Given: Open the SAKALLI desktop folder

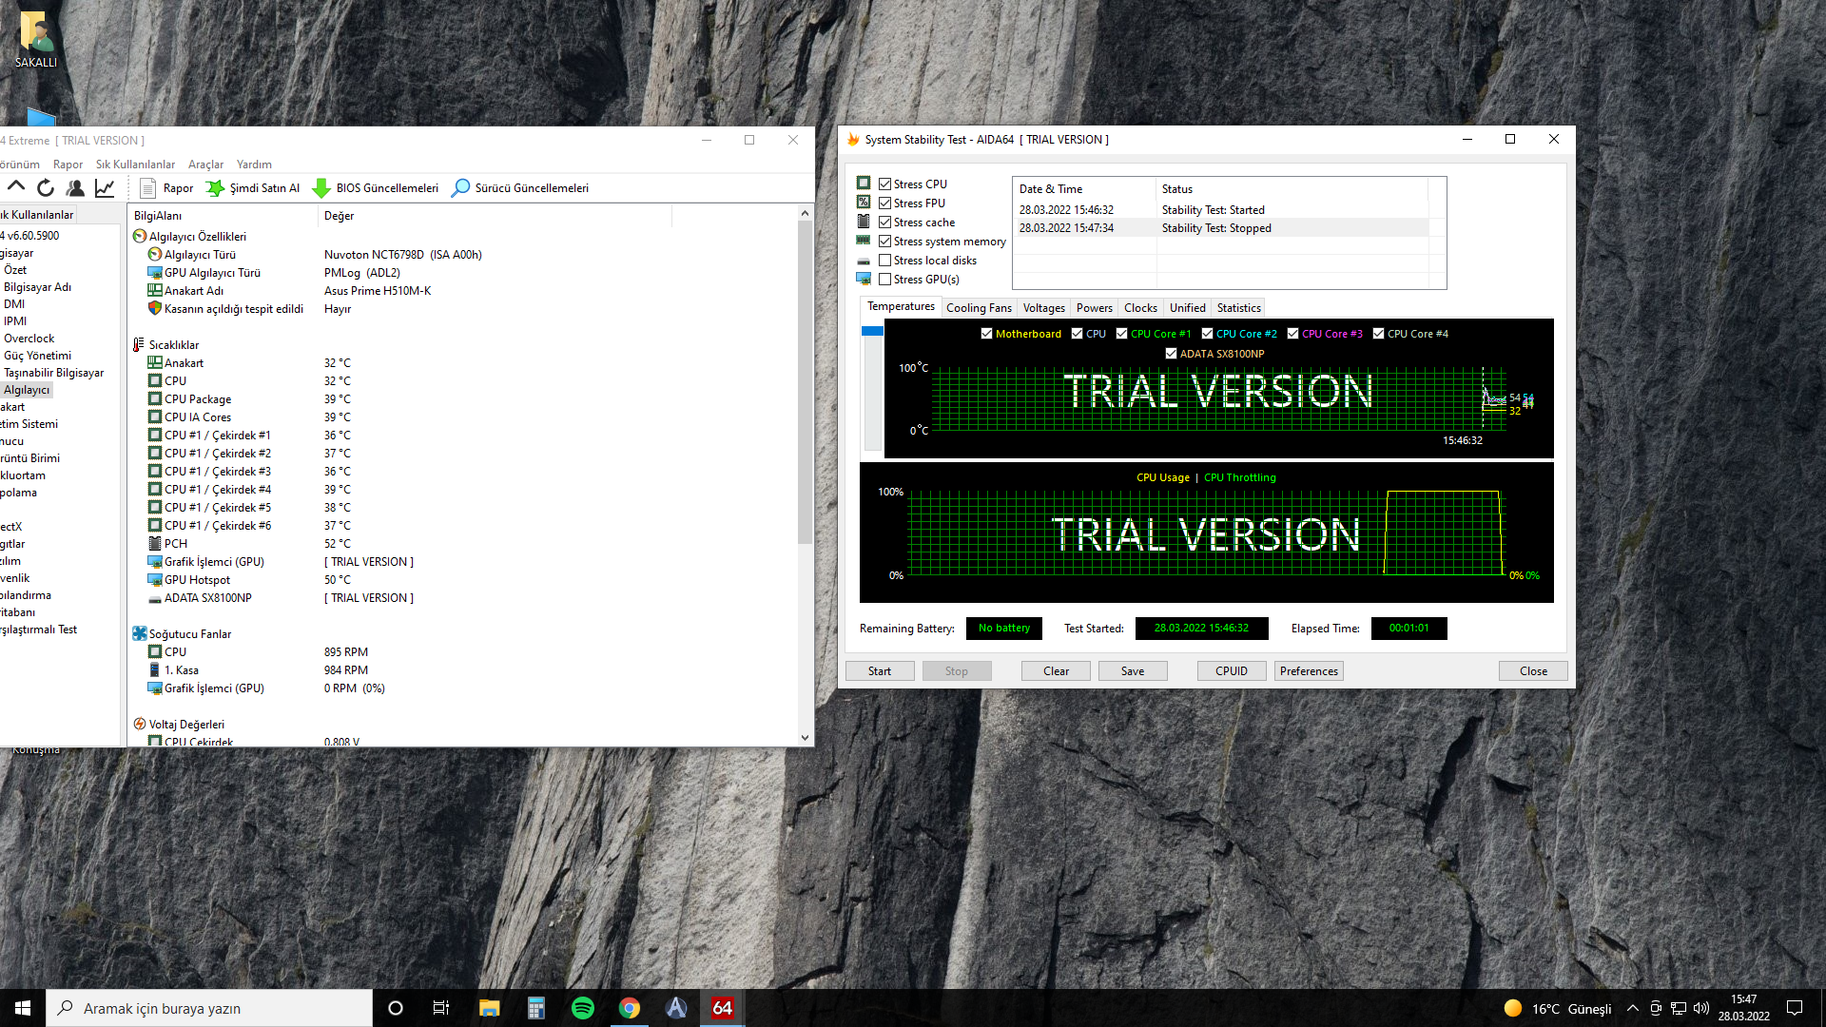Looking at the screenshot, I should click(36, 39).
